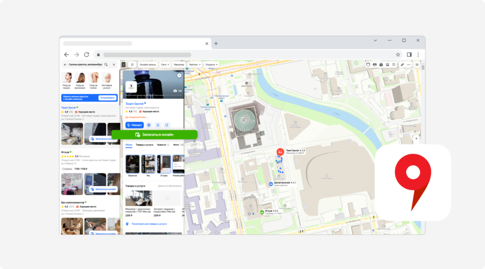Open the hamburger menu on map
This screenshot has width=485, height=269.
[x=417, y=65]
